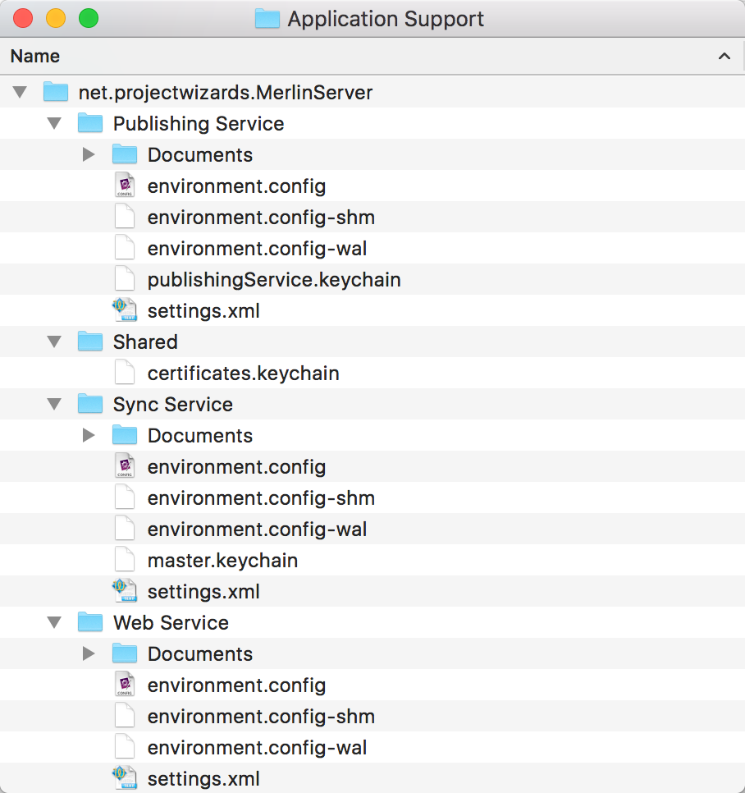Click environment.config-shm file icon in Web Service
Screen dimensions: 745x793
pyautogui.click(x=125, y=716)
